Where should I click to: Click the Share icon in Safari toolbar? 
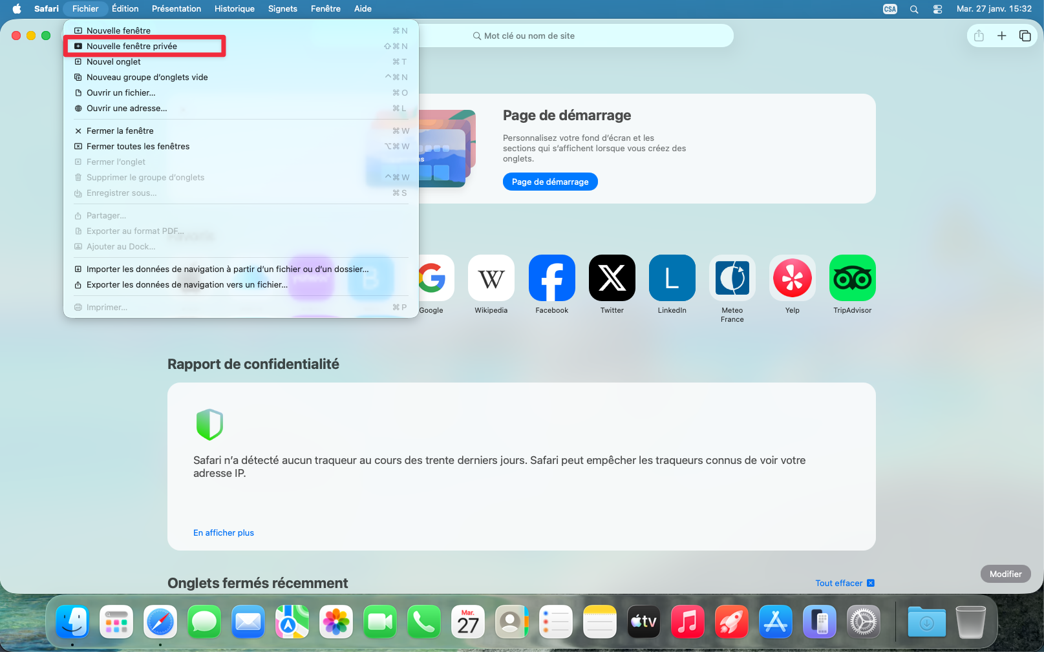(979, 36)
